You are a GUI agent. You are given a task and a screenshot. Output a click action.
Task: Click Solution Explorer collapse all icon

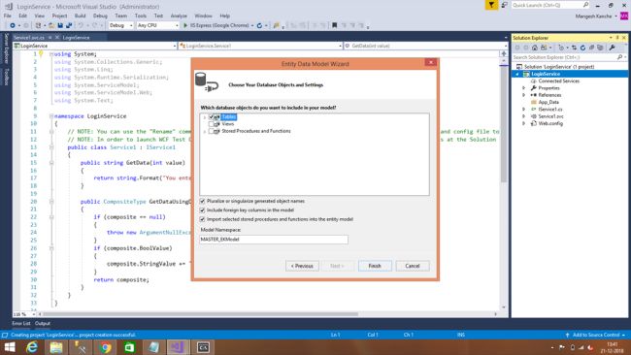point(591,48)
